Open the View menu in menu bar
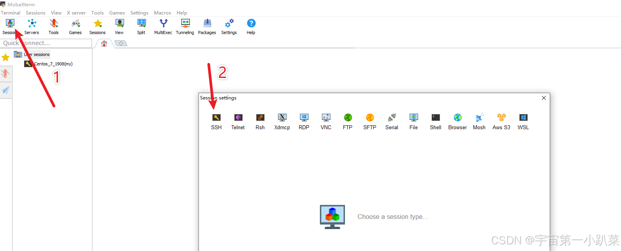This screenshot has height=251, width=621. click(56, 13)
